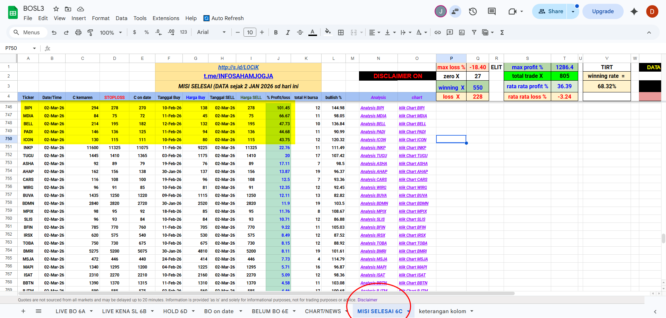Image resolution: width=666 pixels, height=318 pixels.
Task: Click the print icon
Action: coord(78,33)
